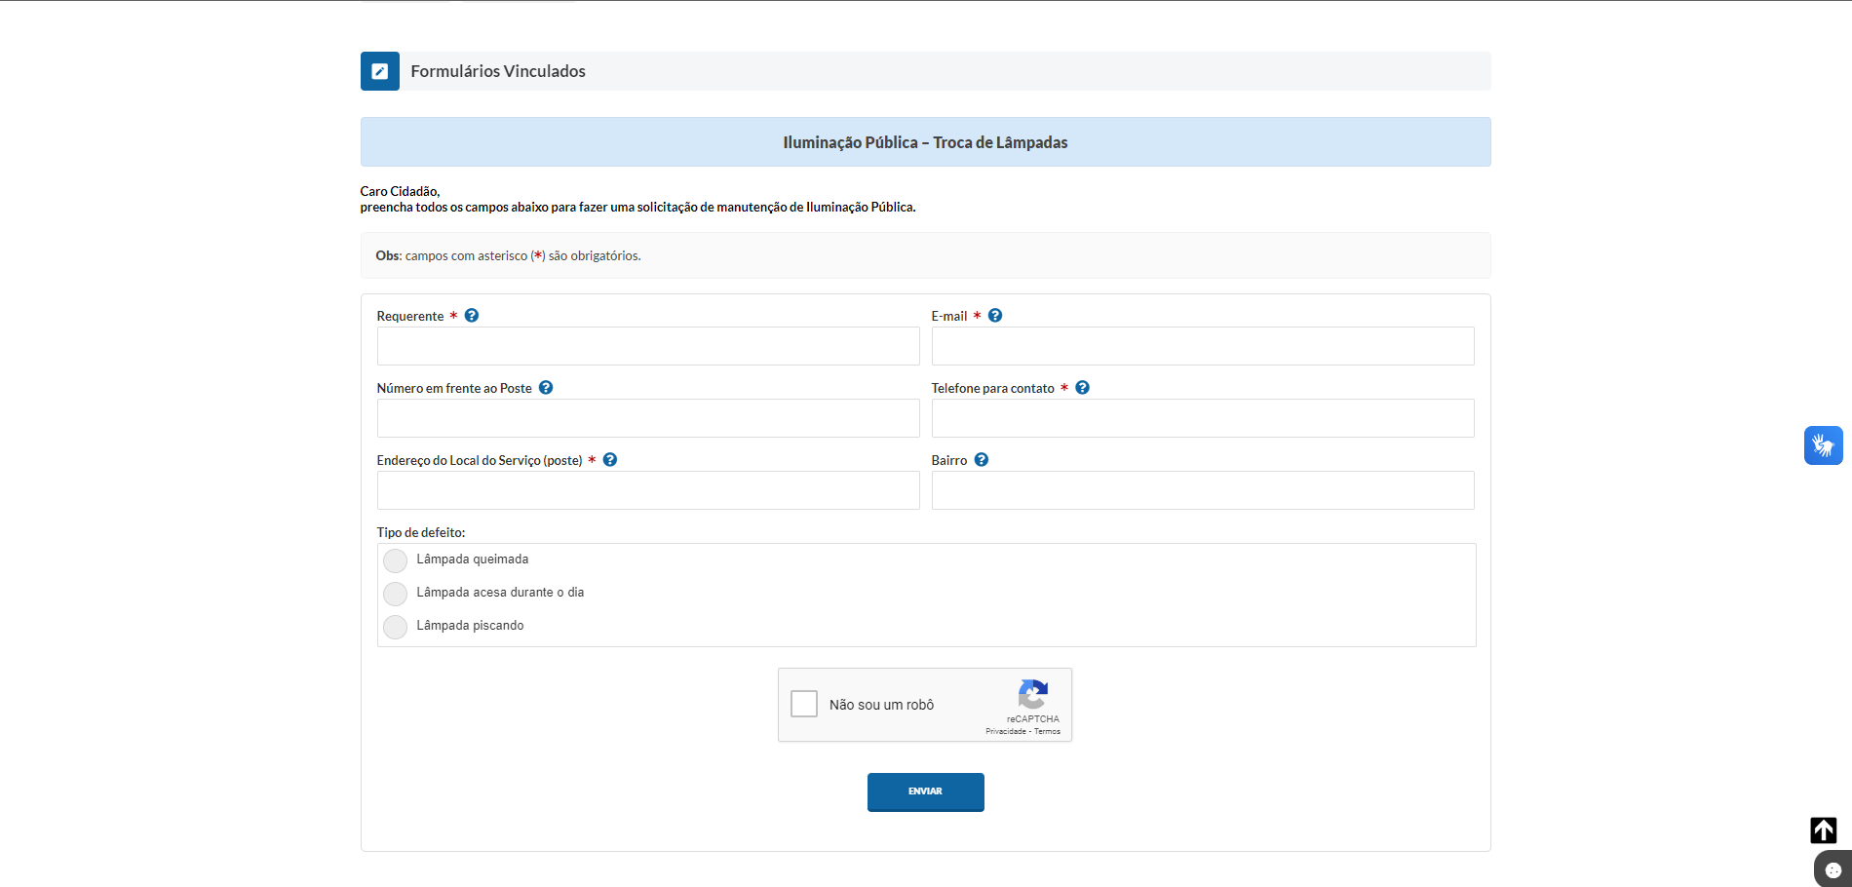Click the Obs: campos com asterisco note

[x=508, y=255]
